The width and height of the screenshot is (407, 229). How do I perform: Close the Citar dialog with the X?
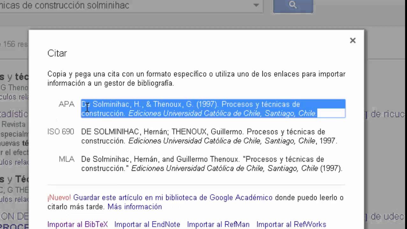(353, 40)
